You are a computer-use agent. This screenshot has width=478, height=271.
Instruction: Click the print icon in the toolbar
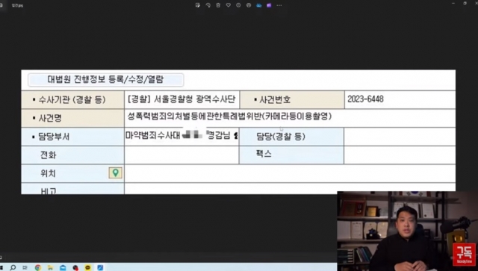point(249,5)
